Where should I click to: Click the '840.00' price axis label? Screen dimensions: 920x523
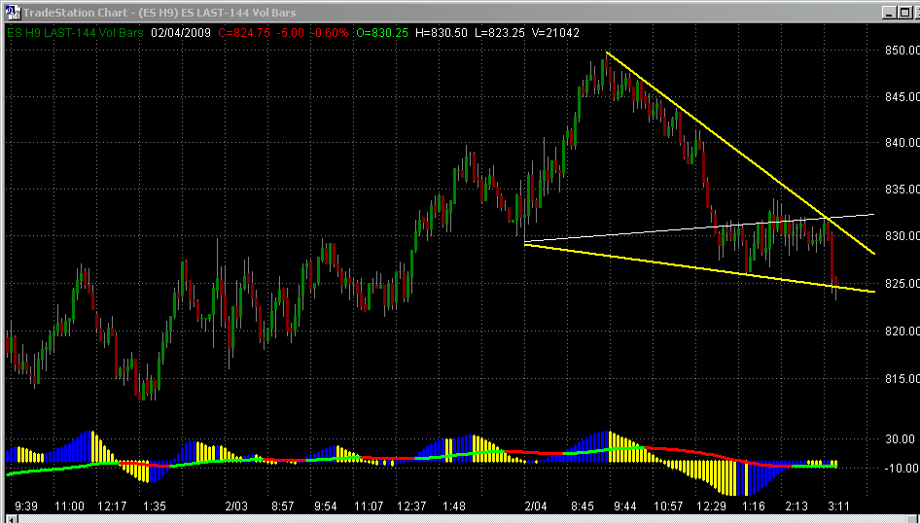coord(902,143)
